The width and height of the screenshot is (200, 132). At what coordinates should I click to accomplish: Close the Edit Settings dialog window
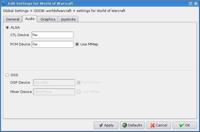point(196,3)
